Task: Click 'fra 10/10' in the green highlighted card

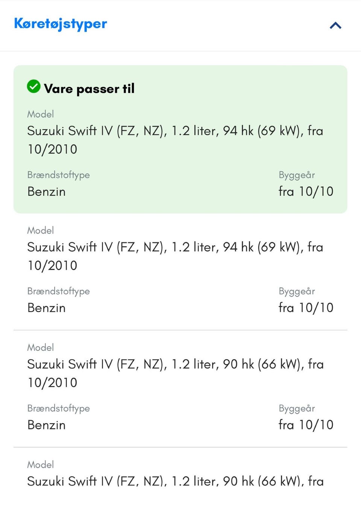Action: 305,192
